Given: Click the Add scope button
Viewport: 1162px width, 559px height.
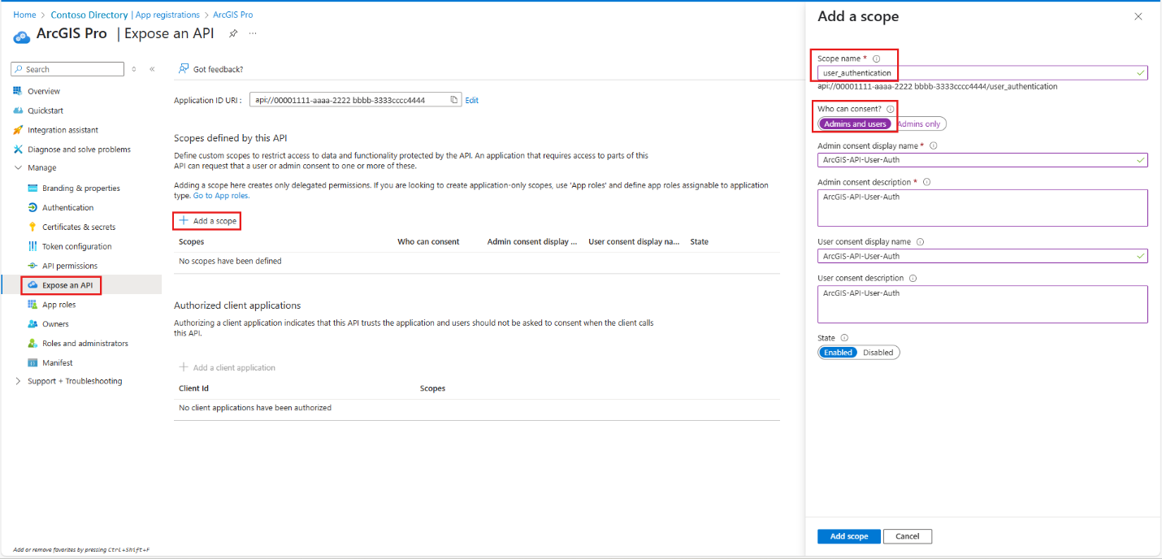Looking at the screenshot, I should [848, 536].
